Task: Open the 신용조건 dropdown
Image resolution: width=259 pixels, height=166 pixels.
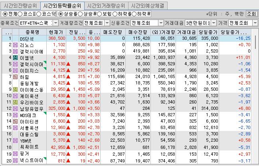Action: click(x=161, y=23)
